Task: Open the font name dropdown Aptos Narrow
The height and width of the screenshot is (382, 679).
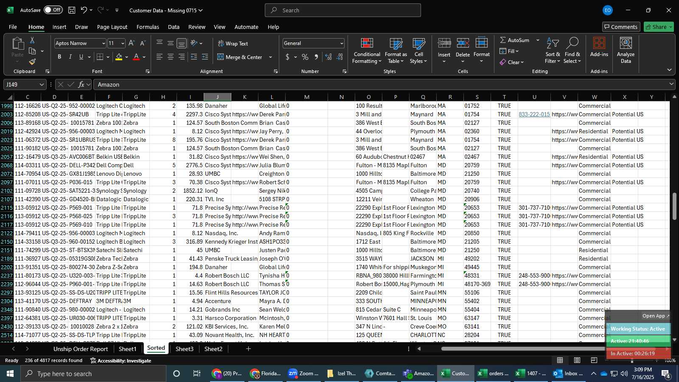Action: [103, 43]
